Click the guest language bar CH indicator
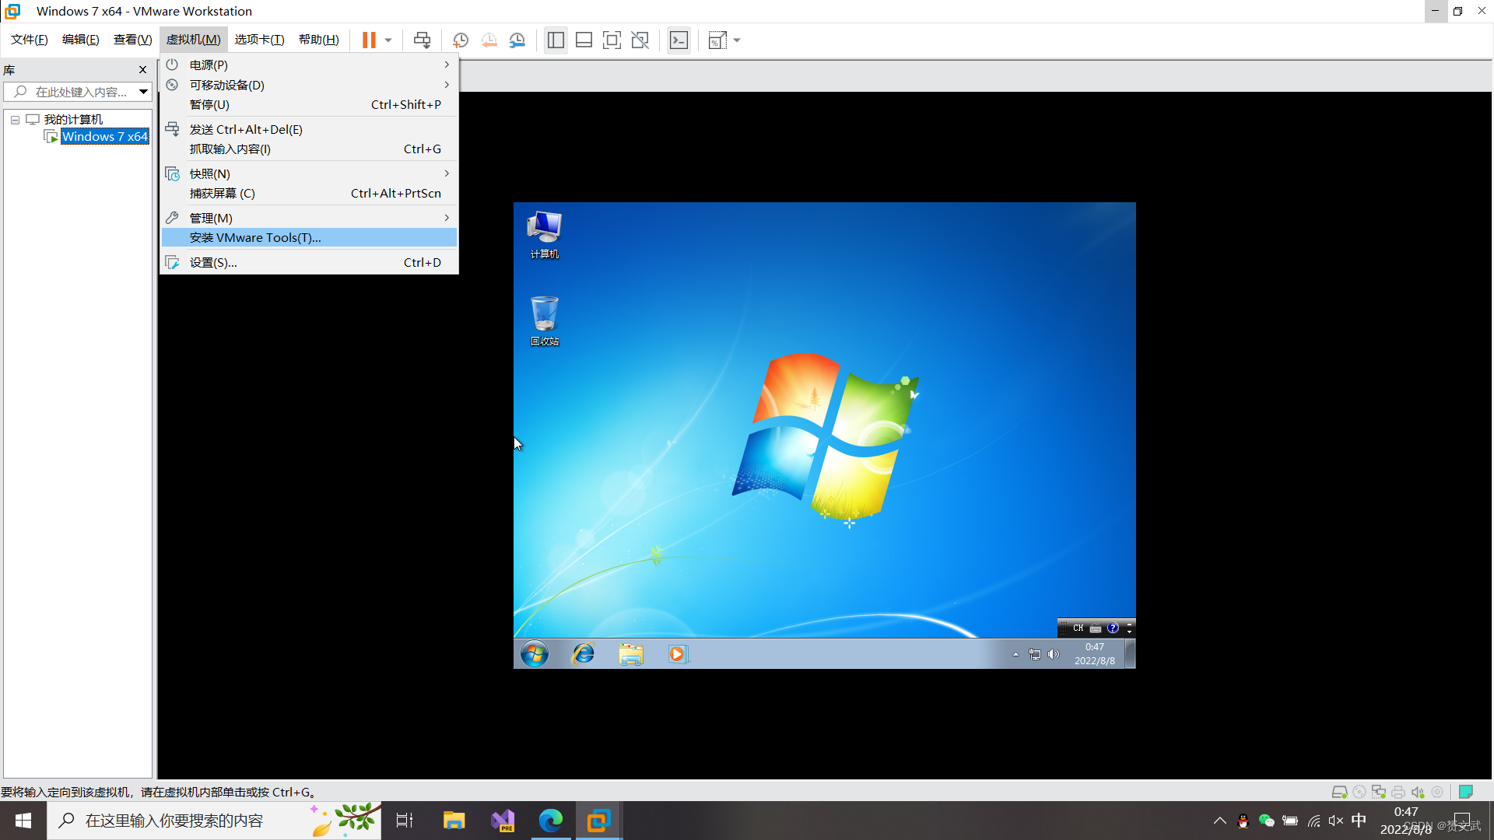1494x840 pixels. pos(1078,628)
